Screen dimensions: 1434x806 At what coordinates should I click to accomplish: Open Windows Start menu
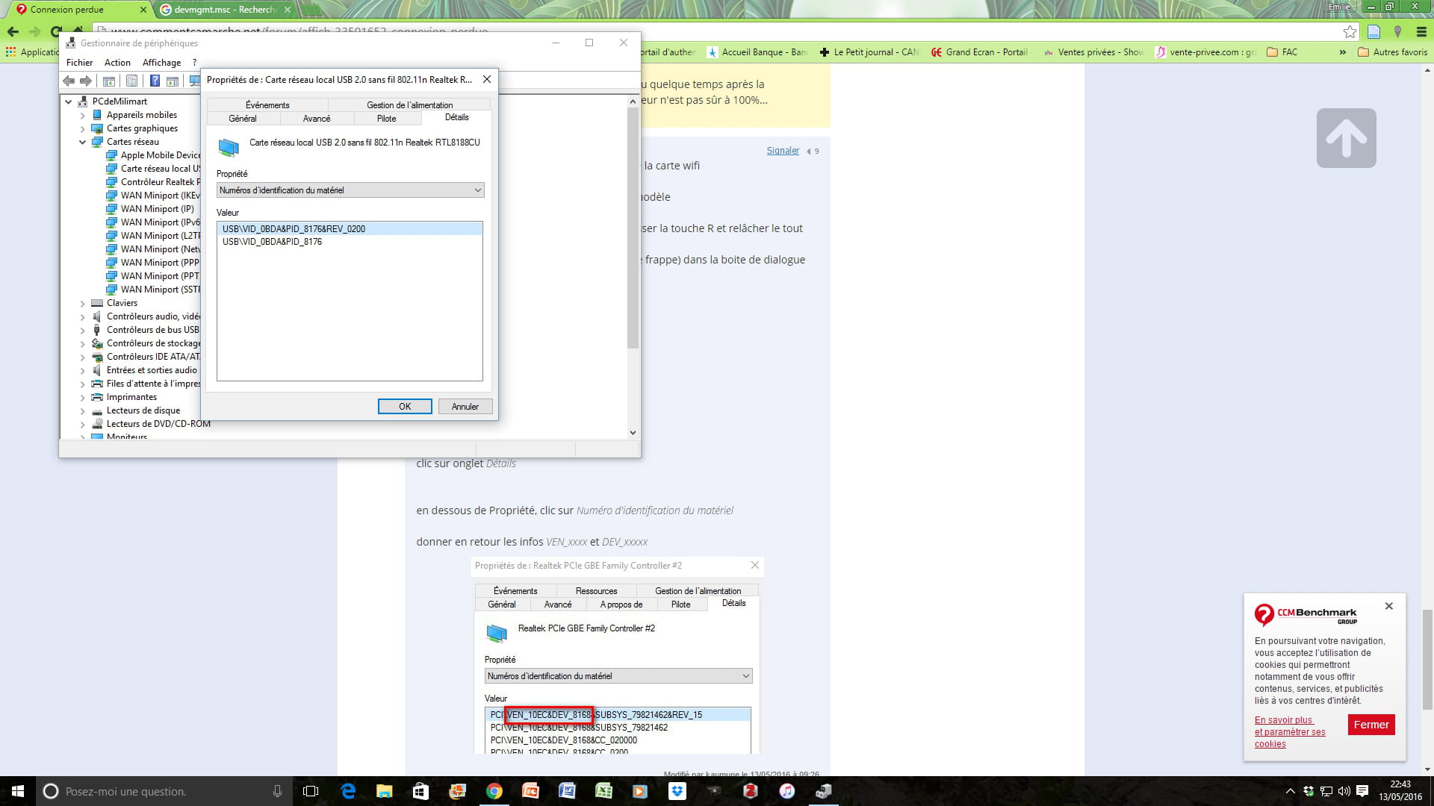pyautogui.click(x=18, y=791)
